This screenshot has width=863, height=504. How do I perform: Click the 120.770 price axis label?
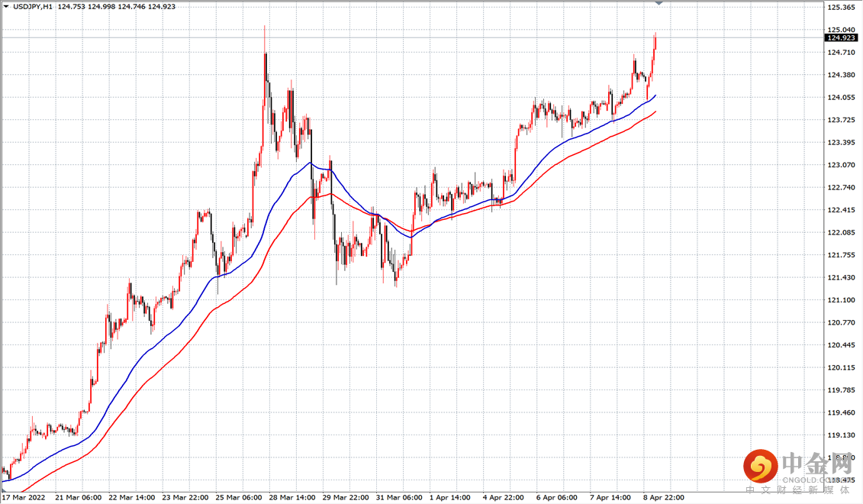coord(841,323)
